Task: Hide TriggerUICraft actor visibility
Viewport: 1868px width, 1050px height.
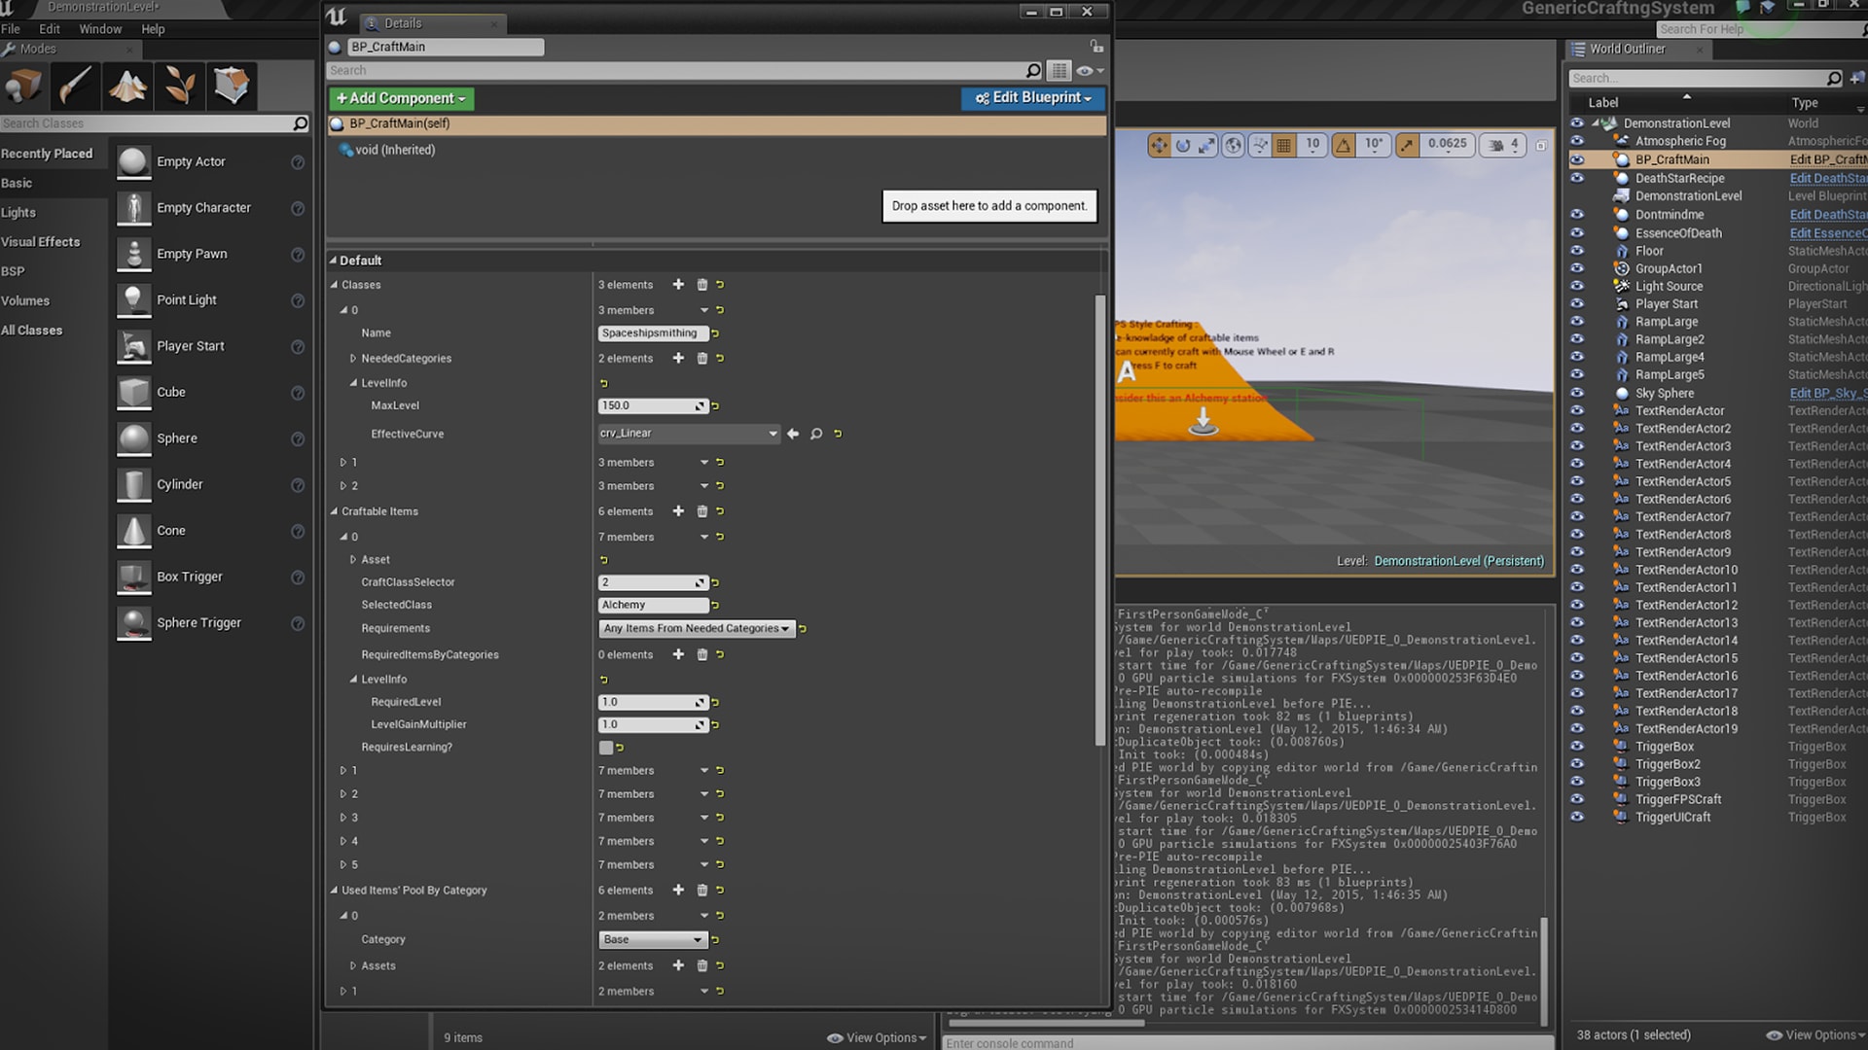Action: [1577, 818]
